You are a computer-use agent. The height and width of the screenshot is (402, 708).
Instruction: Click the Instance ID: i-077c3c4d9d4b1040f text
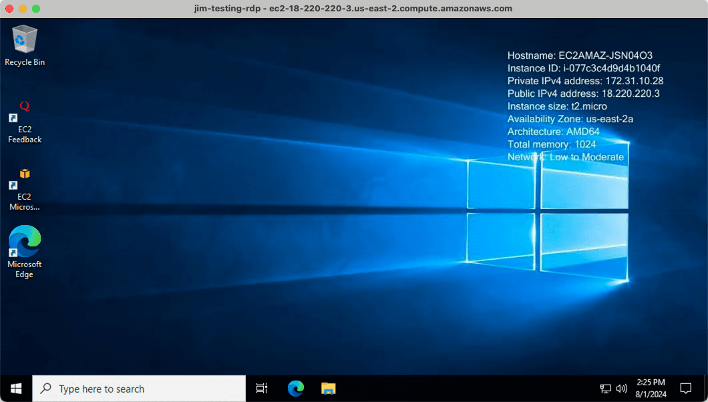(x=583, y=68)
